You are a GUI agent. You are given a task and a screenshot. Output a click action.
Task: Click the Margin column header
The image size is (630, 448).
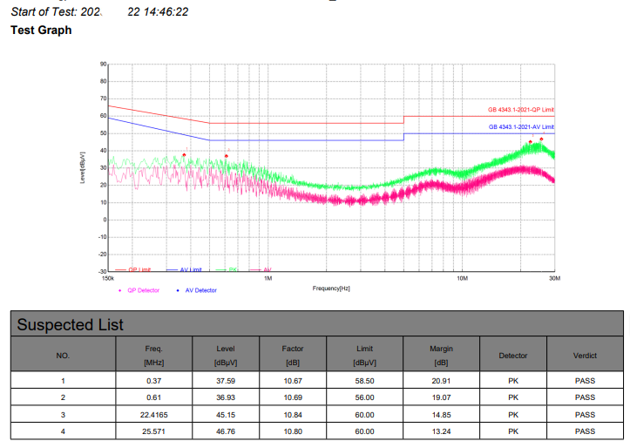point(441,355)
